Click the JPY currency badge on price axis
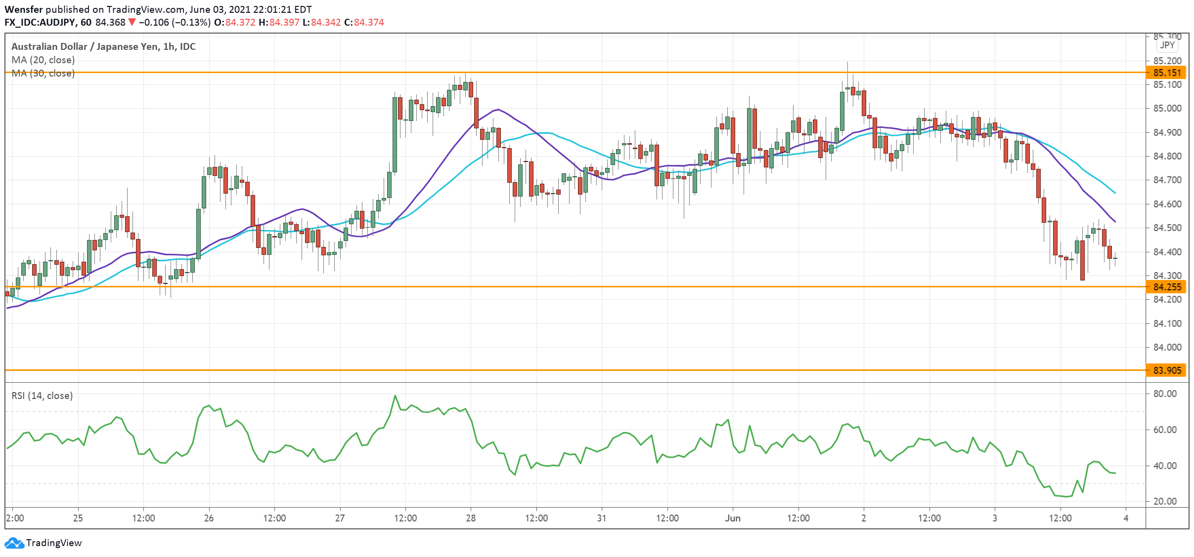Image resolution: width=1194 pixels, height=557 pixels. [1167, 45]
